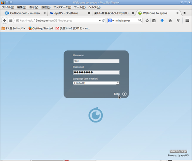Click the reload page icon in URL bar

click(x=103, y=20)
